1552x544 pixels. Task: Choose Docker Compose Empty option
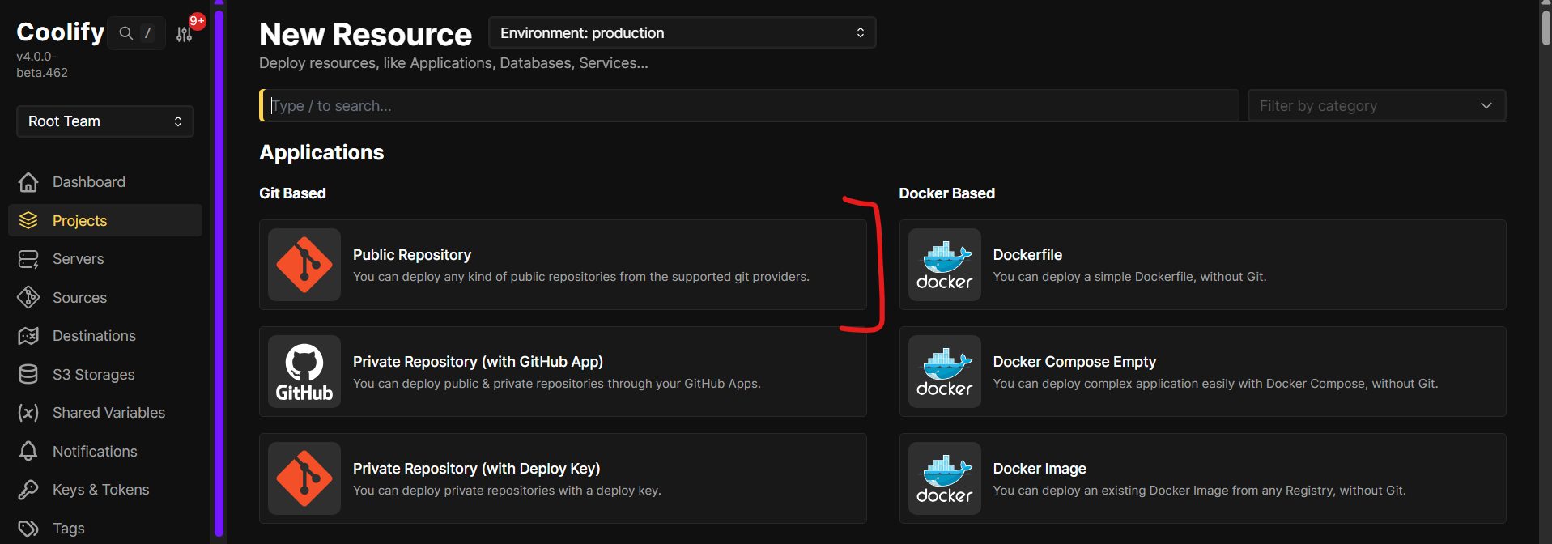click(x=1202, y=372)
